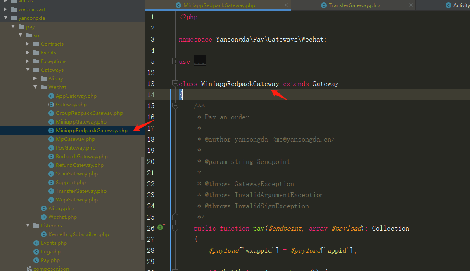Fold the doc comment end marker on line 25

point(175,217)
